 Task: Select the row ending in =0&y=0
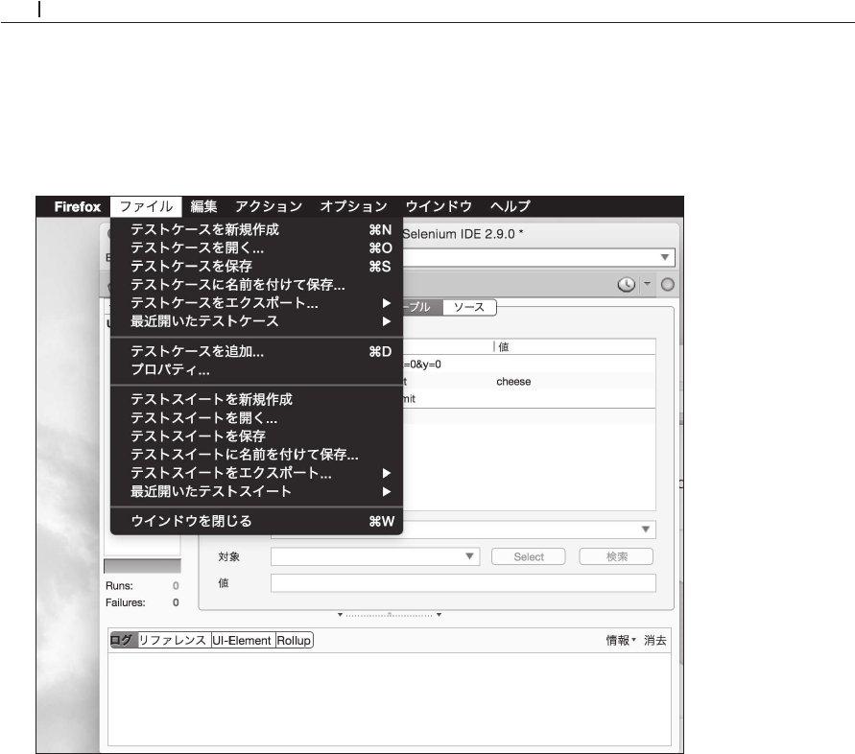click(529, 365)
